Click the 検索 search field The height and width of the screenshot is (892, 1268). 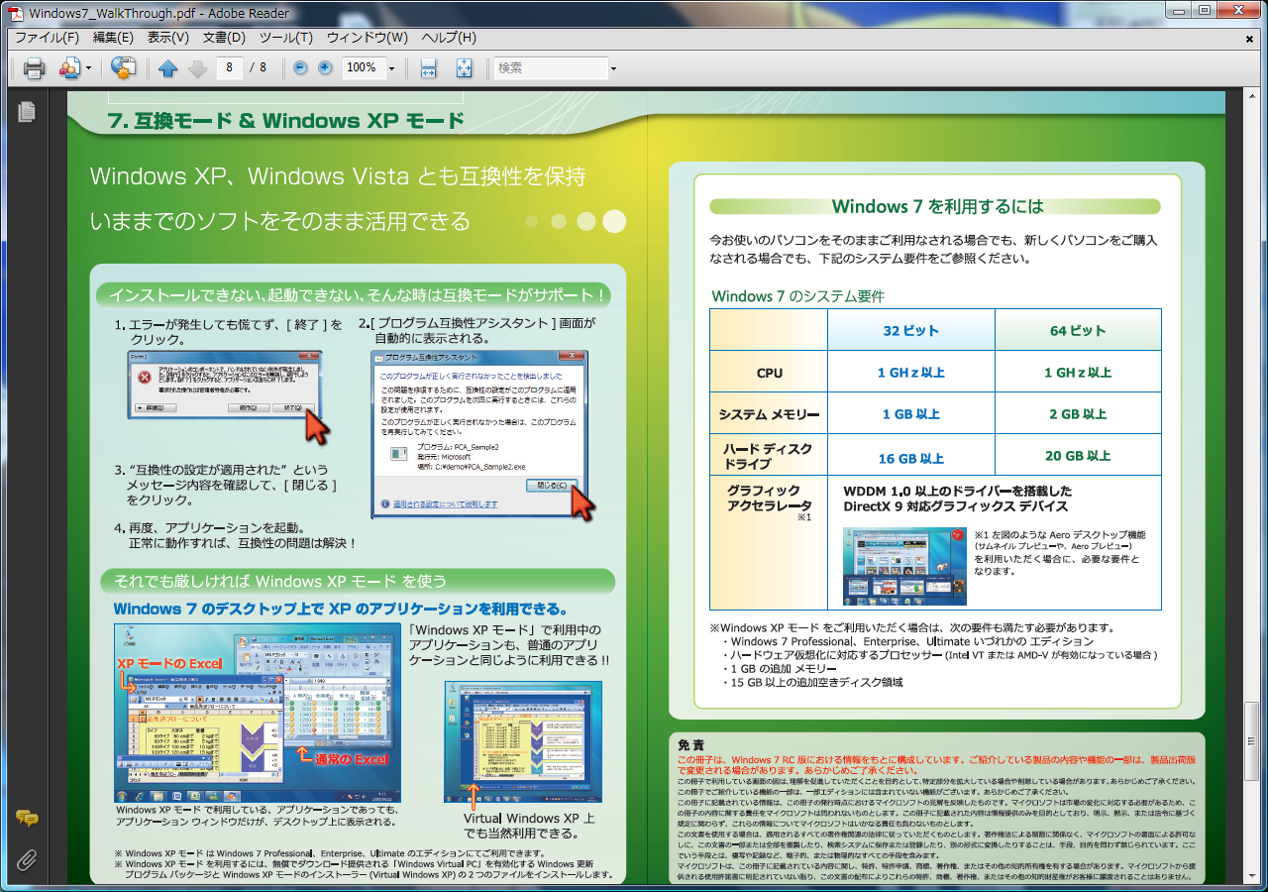tap(551, 67)
